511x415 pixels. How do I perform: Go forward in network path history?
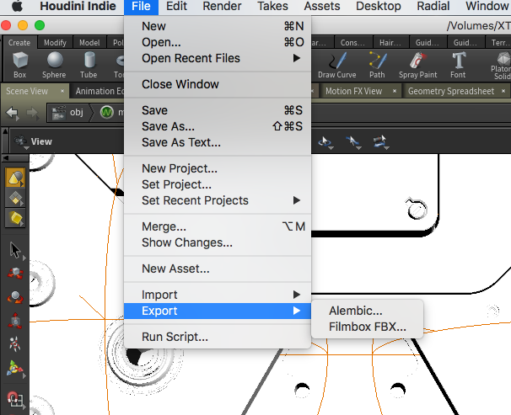[x=32, y=113]
